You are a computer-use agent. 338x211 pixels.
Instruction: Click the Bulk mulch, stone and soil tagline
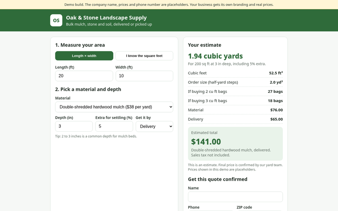(x=109, y=24)
